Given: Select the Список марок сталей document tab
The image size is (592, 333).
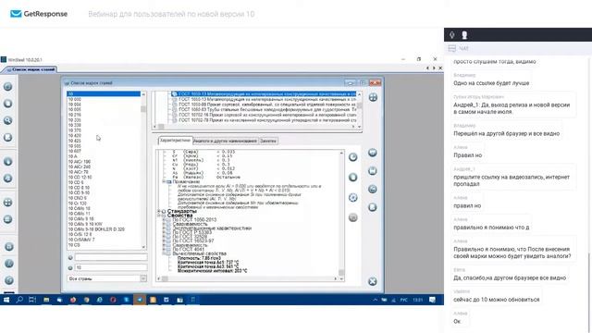Looking at the screenshot, I should [x=31, y=69].
